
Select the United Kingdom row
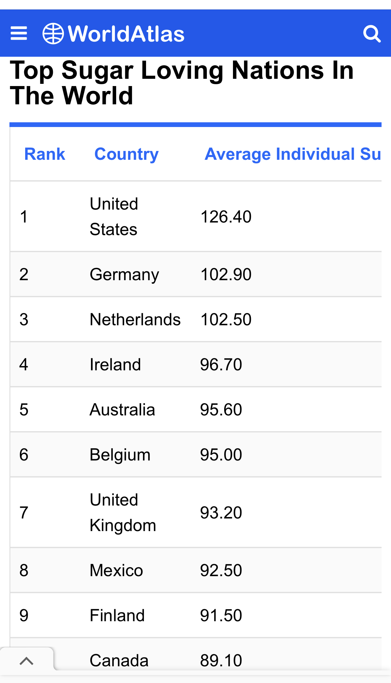pyautogui.click(x=196, y=513)
